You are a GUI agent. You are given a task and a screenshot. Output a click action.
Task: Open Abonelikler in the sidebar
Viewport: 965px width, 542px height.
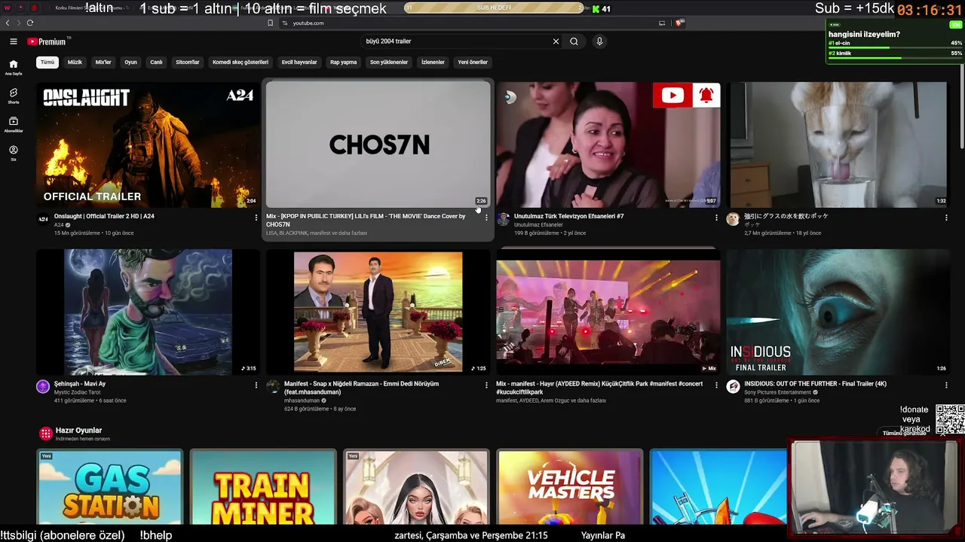click(x=14, y=125)
